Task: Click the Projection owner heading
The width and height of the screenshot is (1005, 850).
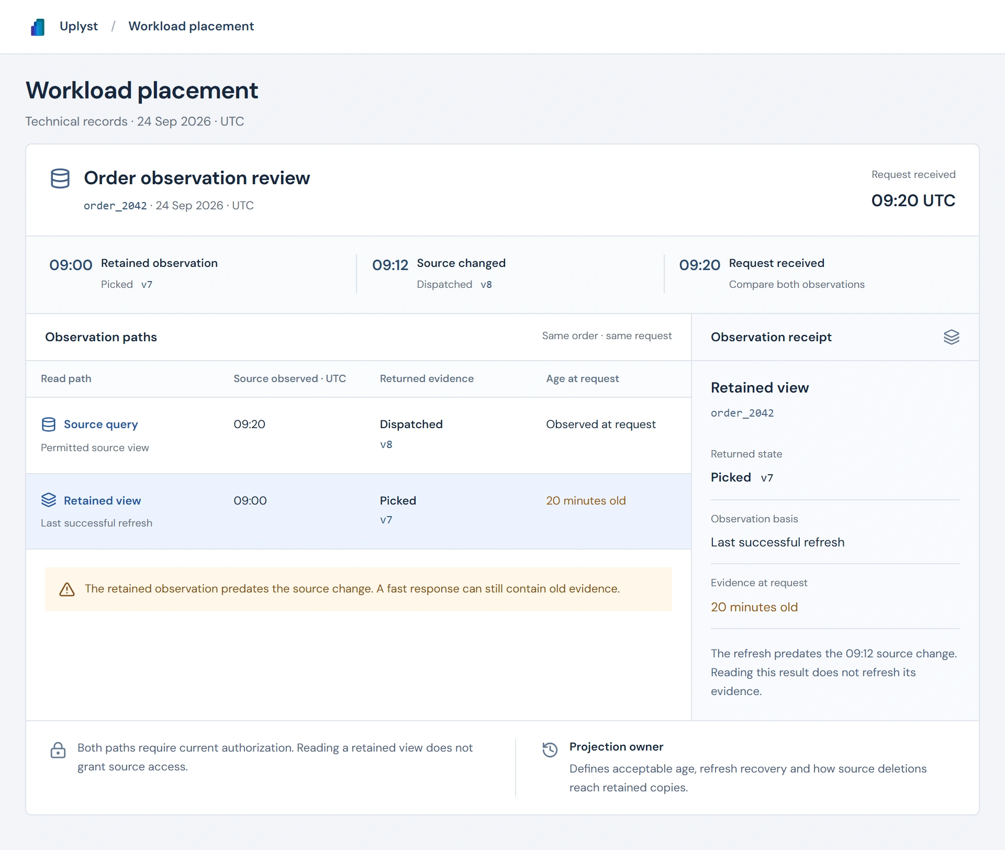Action: 616,747
